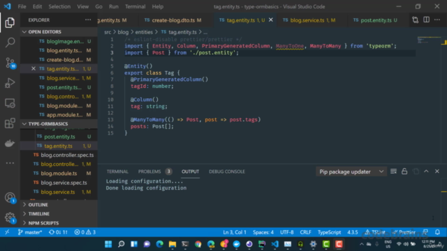Open Remote Explorer view icon
This screenshot has height=251, width=447.
pos(10,103)
